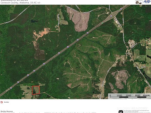Viewport: 151px width, 113px height.
Task: Click the 'Bucky Henson' agent name
Action: click(7, 111)
